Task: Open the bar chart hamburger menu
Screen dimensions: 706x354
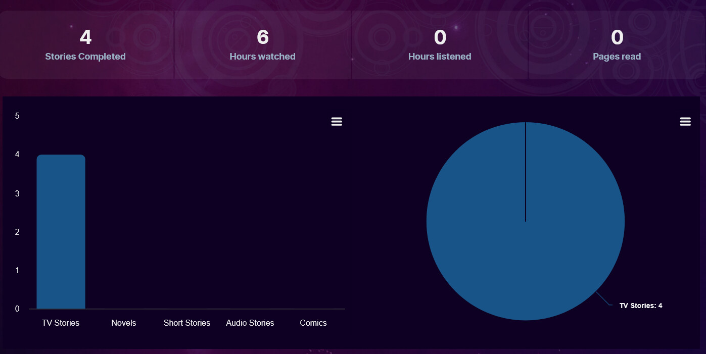Action: pyautogui.click(x=337, y=122)
